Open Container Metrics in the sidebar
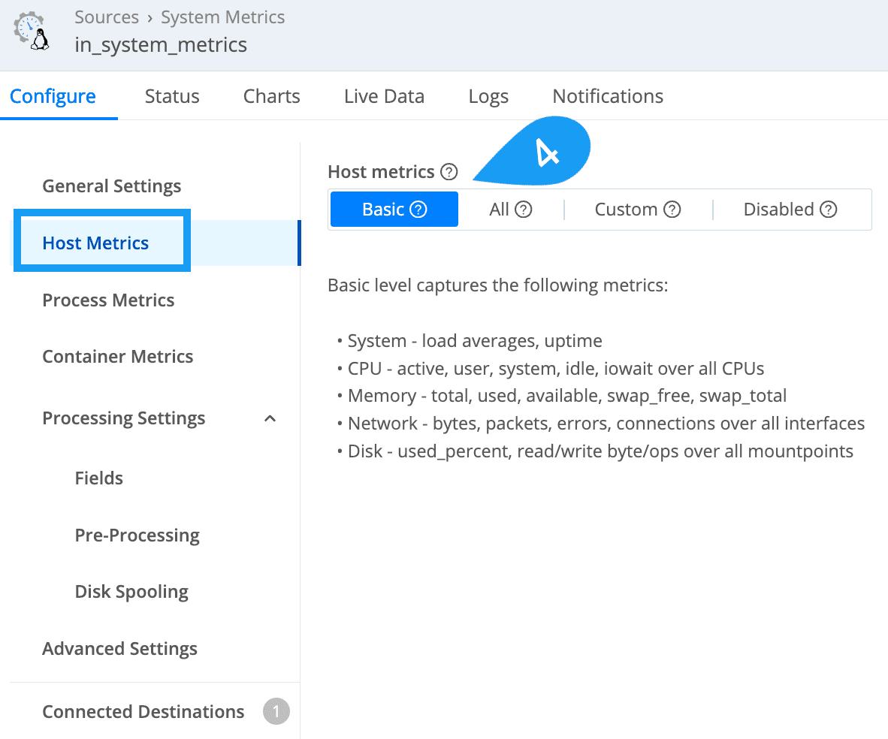The image size is (888, 739). click(x=117, y=356)
